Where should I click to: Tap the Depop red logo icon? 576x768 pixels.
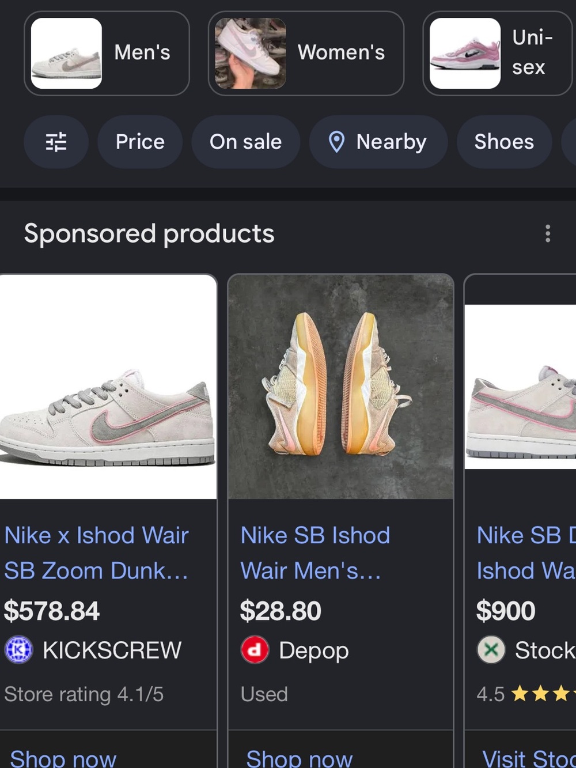[255, 650]
